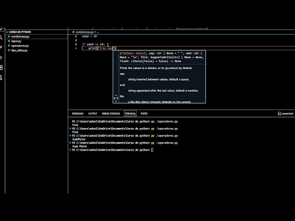The image size is (295, 221).
Task: Click the powershell terminal label
Action: pyautogui.click(x=288, y=114)
